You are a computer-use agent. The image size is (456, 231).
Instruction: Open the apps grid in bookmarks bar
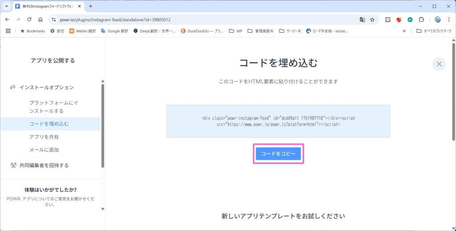click(x=8, y=31)
